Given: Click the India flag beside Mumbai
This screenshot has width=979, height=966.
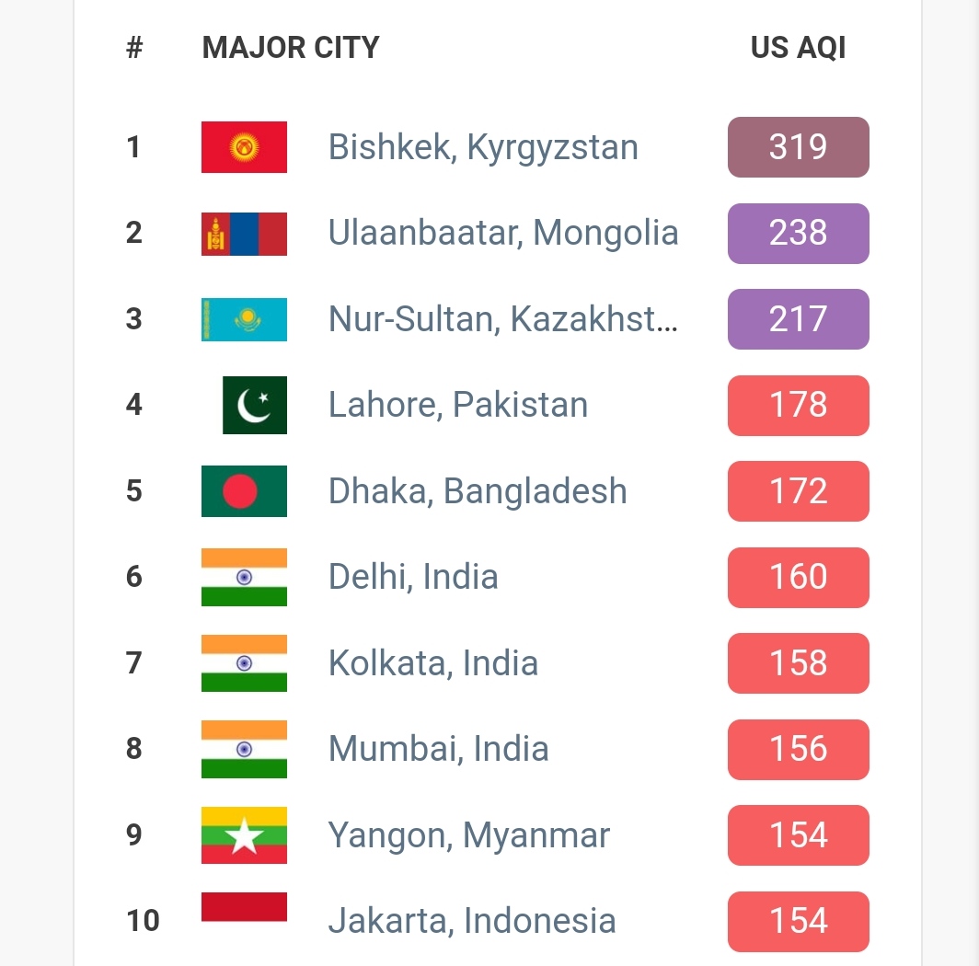Looking at the screenshot, I should point(244,749).
